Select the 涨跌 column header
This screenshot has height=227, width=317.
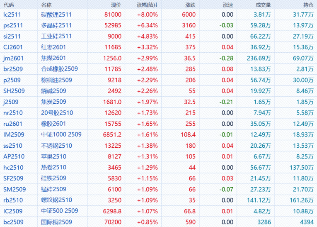pos(191,5)
